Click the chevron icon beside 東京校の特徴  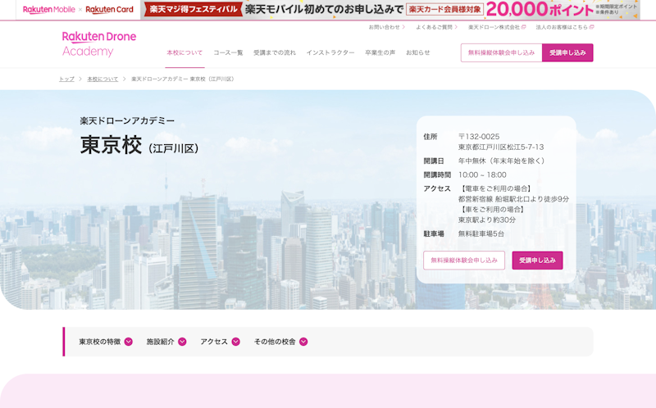[129, 342]
